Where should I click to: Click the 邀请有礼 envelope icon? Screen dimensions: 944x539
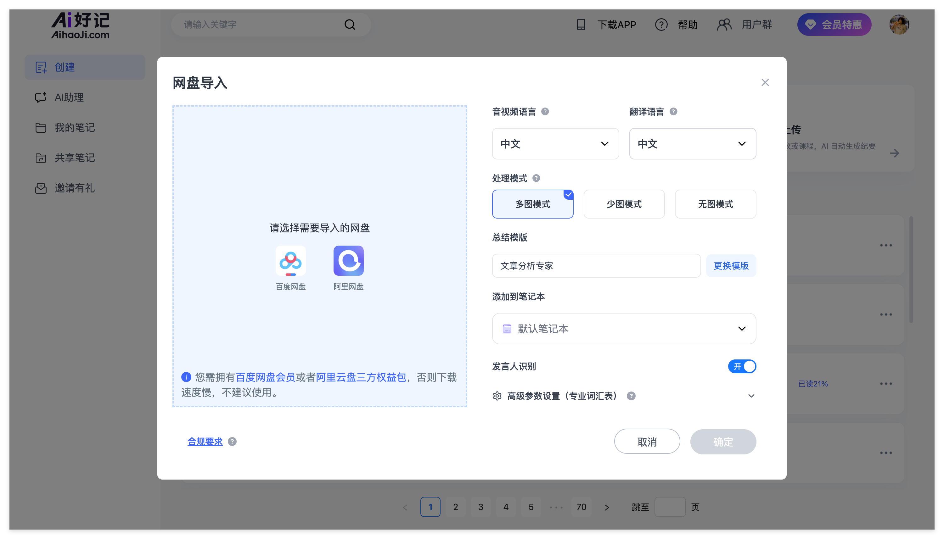point(41,188)
